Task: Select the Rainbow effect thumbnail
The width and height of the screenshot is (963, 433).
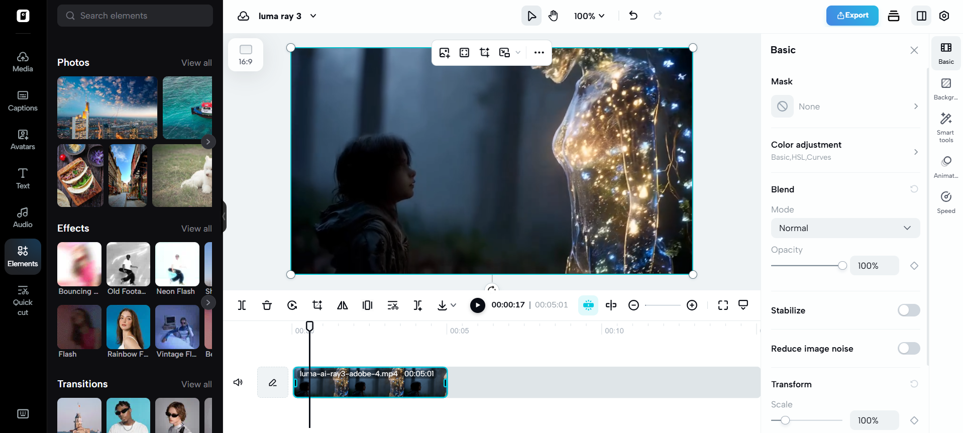Action: click(128, 327)
